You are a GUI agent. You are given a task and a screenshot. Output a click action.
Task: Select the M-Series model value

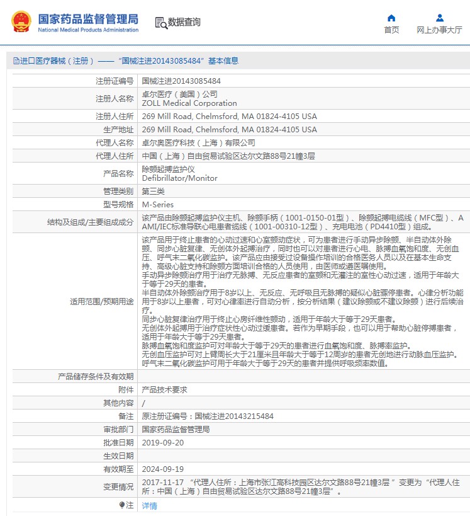click(158, 204)
